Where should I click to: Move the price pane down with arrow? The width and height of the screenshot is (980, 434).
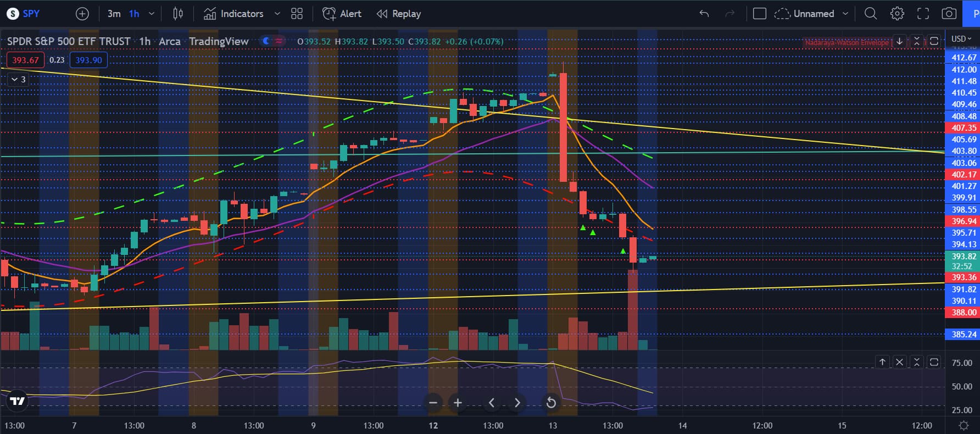click(899, 41)
